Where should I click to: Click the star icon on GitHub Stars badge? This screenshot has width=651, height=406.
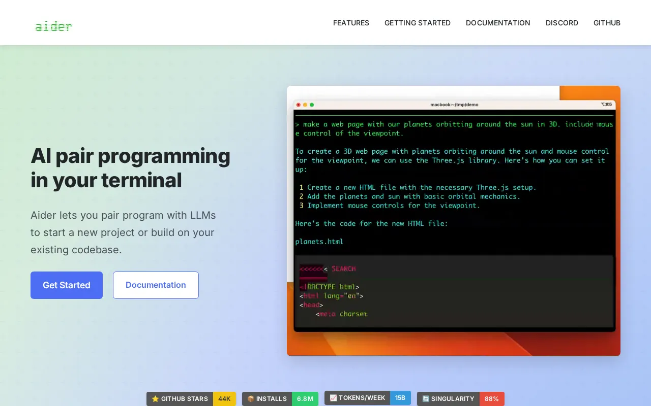(x=155, y=399)
